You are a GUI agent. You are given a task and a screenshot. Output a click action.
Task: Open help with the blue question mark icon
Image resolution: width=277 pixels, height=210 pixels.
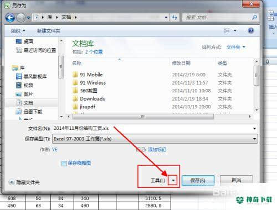(250, 30)
